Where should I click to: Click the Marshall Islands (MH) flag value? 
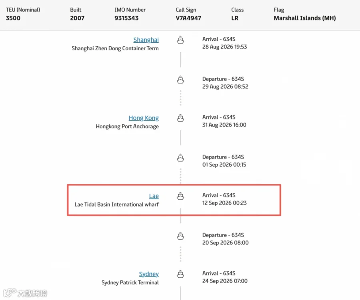point(305,18)
